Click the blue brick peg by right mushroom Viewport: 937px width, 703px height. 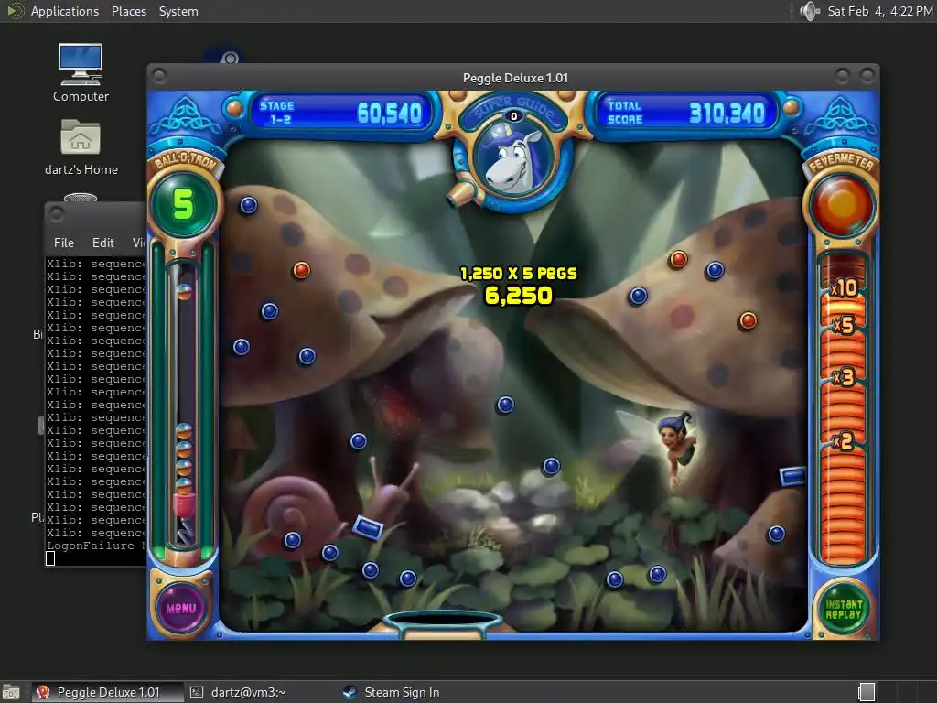[792, 476]
